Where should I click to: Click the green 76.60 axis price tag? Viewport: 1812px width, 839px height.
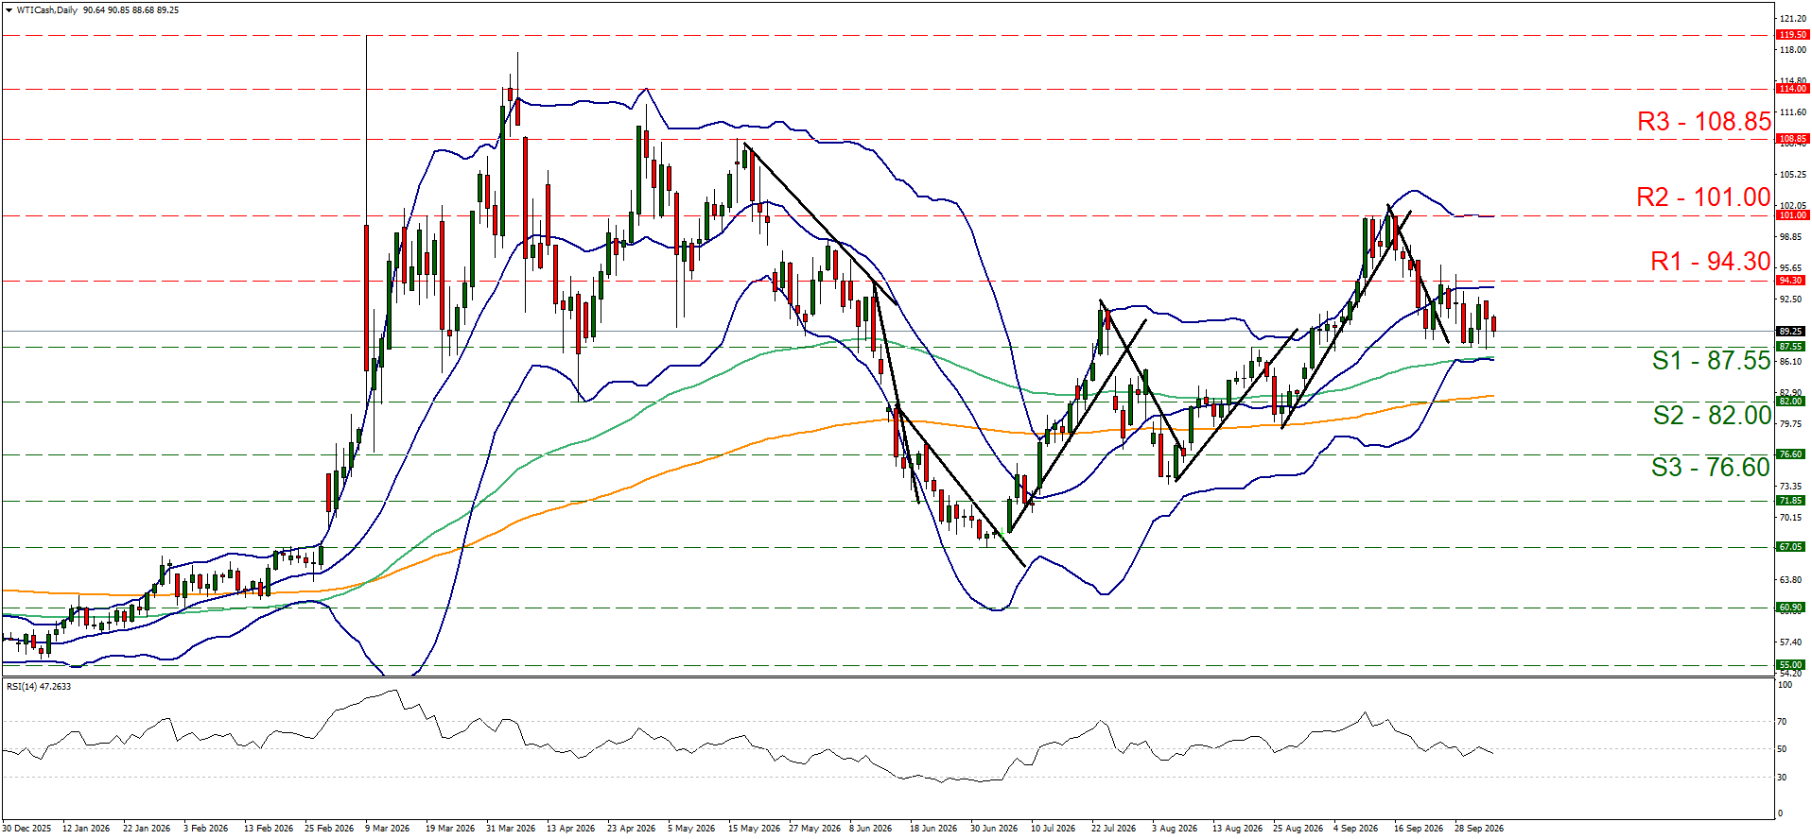pyautogui.click(x=1792, y=454)
